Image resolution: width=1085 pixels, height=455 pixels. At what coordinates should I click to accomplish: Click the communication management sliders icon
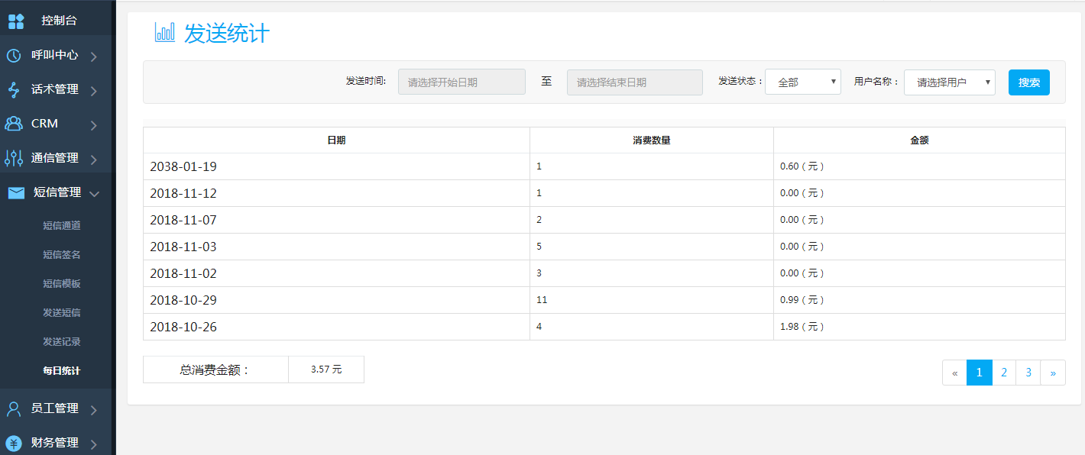14,158
